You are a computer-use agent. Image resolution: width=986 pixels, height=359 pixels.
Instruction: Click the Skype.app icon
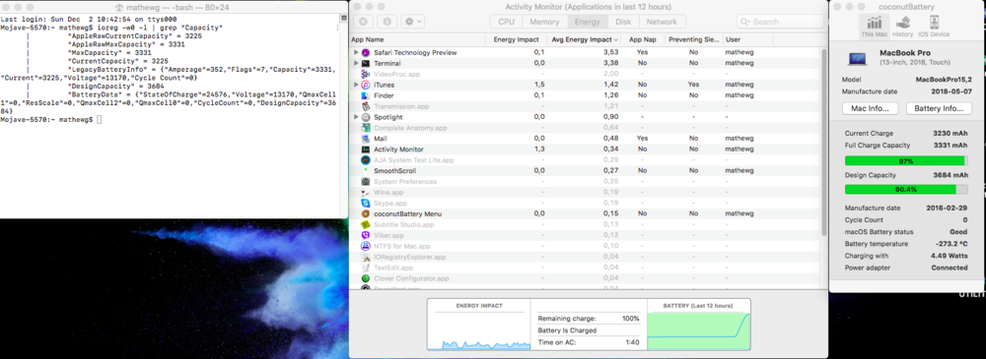tap(366, 204)
